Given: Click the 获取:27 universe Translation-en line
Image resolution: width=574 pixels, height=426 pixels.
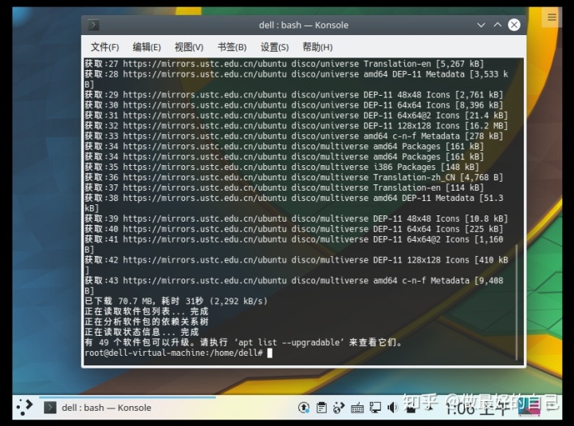Looking at the screenshot, I should (x=284, y=64).
